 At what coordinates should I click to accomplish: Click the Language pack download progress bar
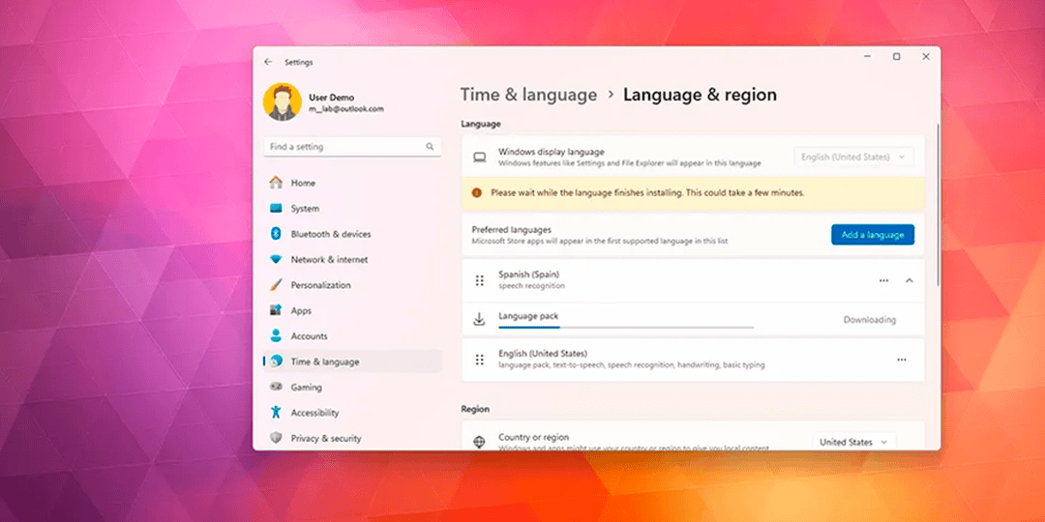coord(625,327)
